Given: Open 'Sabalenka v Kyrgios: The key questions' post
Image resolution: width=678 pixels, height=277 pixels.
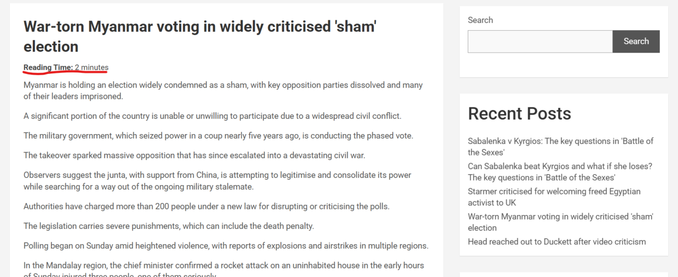Looking at the screenshot, I should tap(560, 147).
